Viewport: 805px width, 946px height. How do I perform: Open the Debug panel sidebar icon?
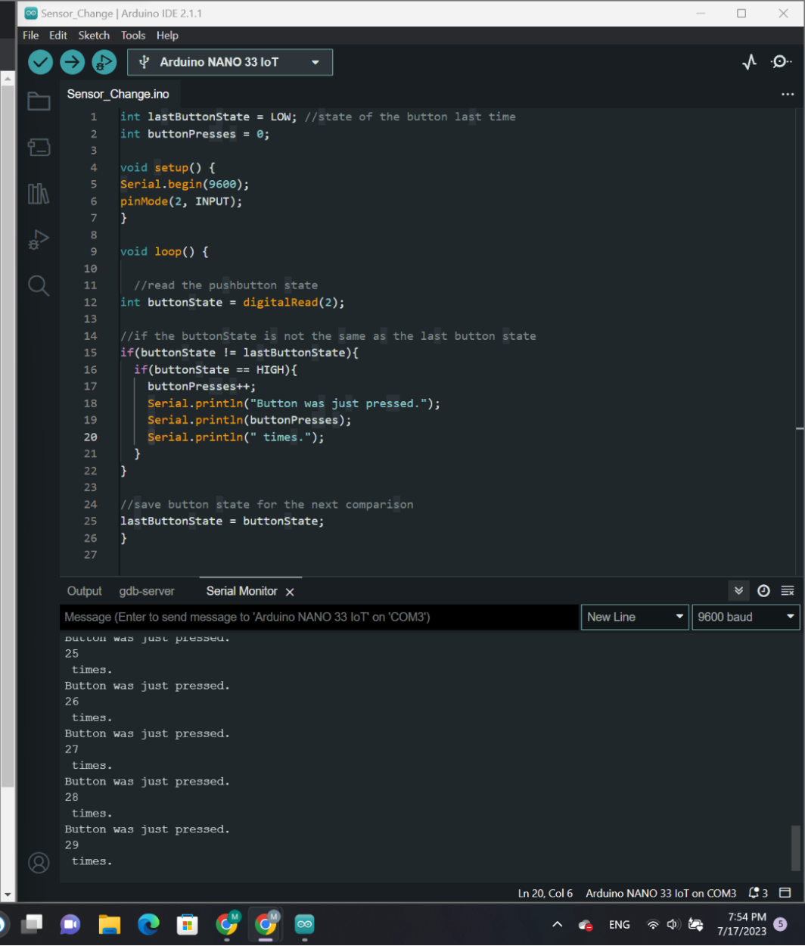click(39, 240)
